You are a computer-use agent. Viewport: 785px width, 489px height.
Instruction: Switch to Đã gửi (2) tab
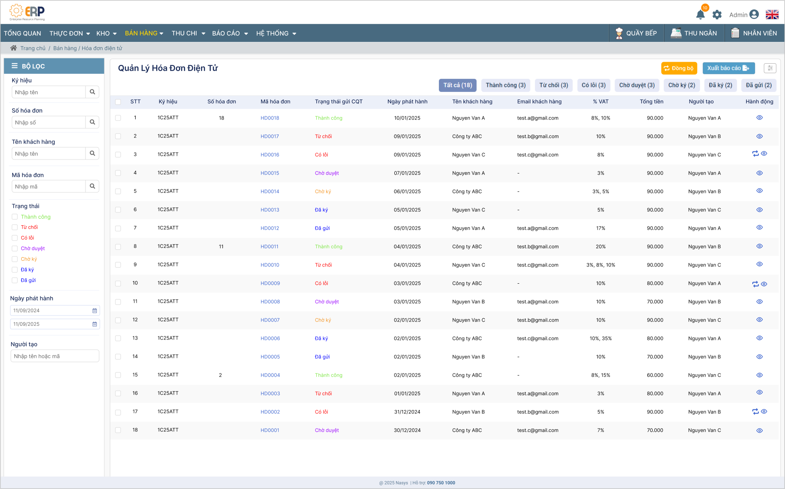758,85
